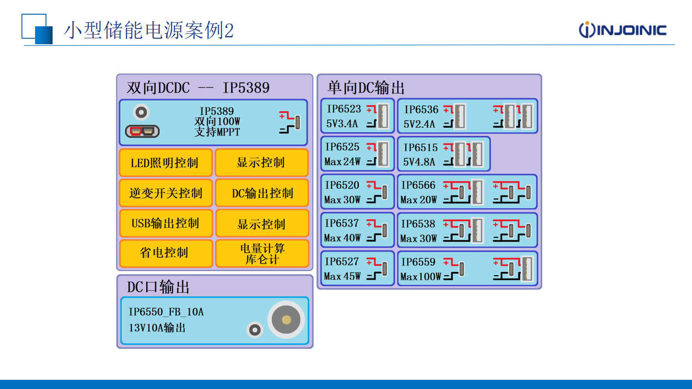This screenshot has height=389, width=692.
Task: Click the Max40W text
Action: pyautogui.click(x=342, y=238)
